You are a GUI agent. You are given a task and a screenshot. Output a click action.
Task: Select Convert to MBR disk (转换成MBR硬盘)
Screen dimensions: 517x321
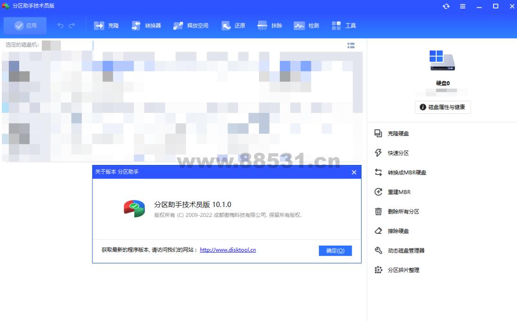400,172
